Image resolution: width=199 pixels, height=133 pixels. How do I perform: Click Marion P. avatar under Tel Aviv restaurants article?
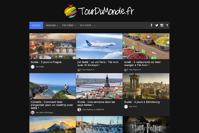[x=126, y=70]
